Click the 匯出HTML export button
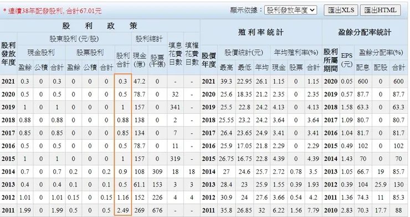The width and height of the screenshot is (410, 217). (x=380, y=10)
